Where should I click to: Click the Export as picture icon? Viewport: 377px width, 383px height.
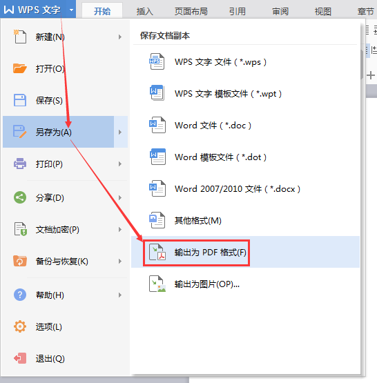[x=157, y=284]
